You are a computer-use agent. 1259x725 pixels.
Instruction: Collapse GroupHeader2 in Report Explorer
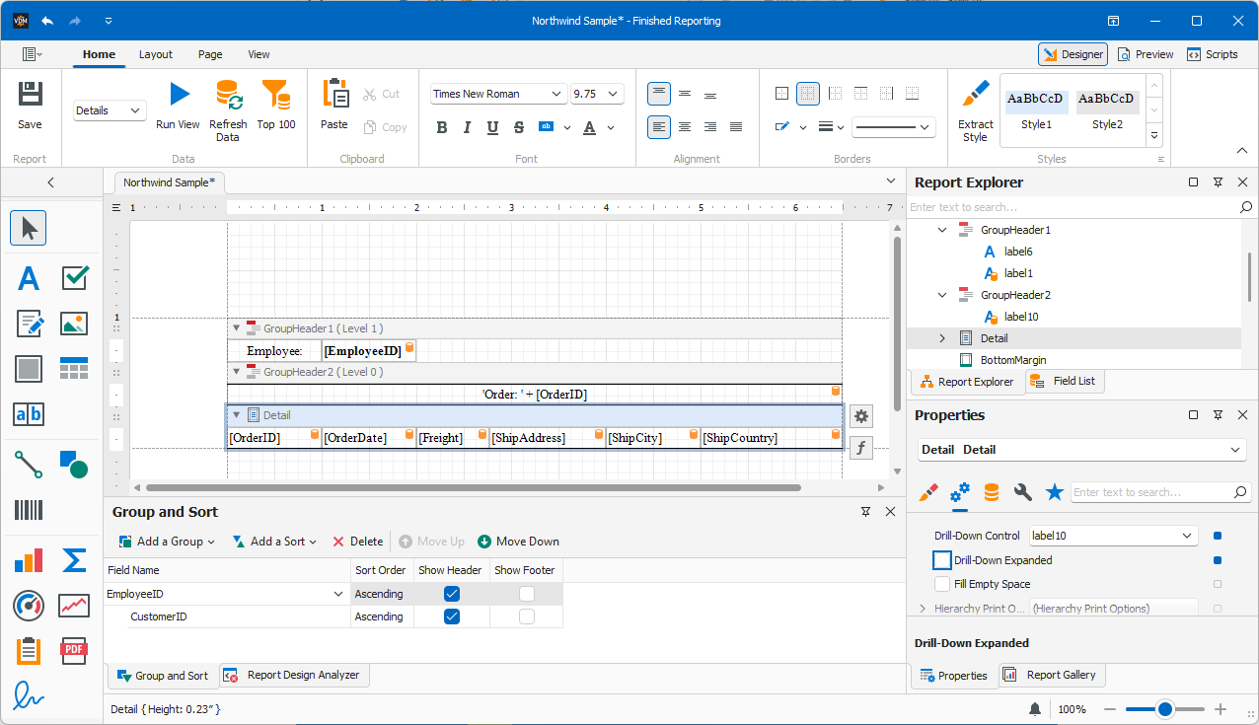[941, 294]
